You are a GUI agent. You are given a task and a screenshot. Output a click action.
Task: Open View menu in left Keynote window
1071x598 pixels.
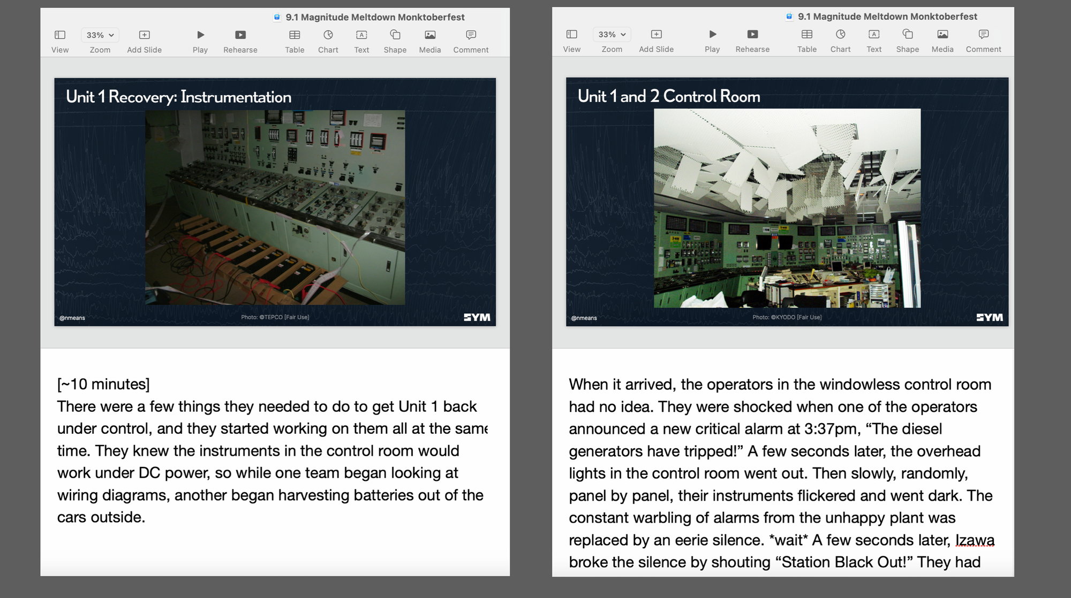tap(60, 41)
